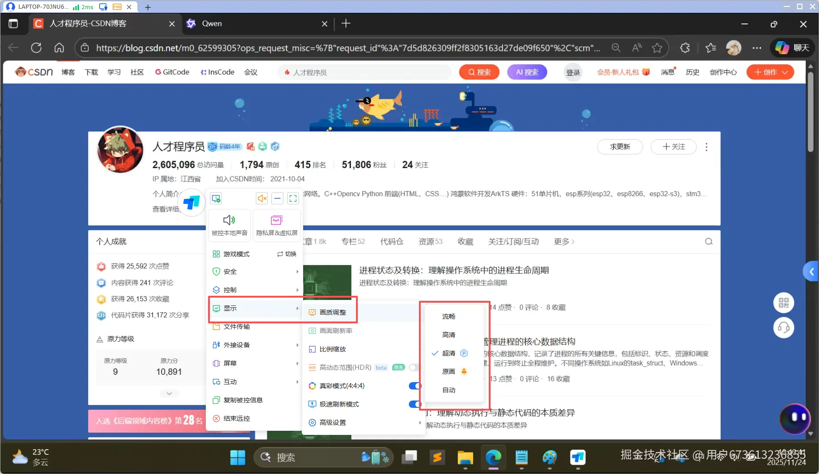Click the 求更新 button
This screenshot has height=474, width=819.
[x=620, y=147]
